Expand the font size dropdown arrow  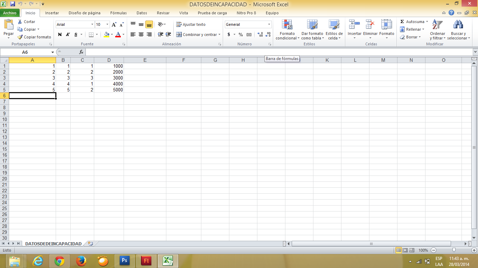[x=107, y=24]
